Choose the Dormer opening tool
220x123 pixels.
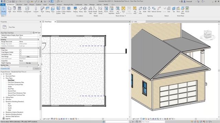[159, 10]
